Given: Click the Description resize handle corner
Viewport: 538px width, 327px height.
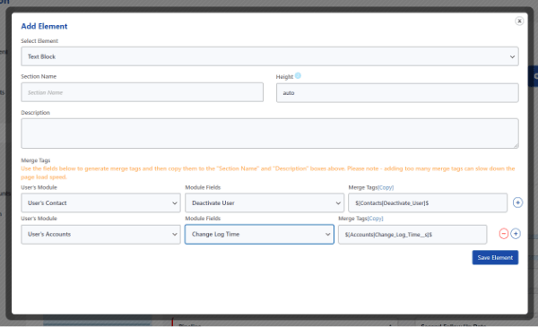Looking at the screenshot, I should [x=516, y=146].
